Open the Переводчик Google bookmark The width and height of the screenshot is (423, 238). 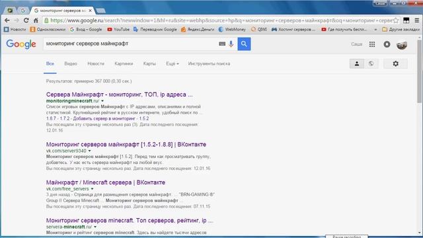pos(155,29)
